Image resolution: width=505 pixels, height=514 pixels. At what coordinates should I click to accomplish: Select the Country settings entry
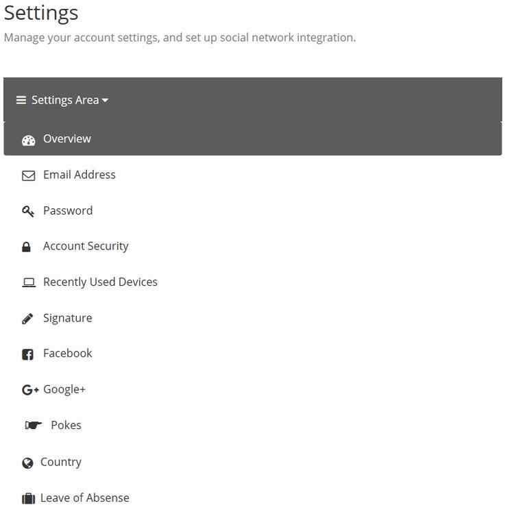(x=61, y=462)
